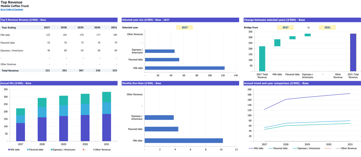This screenshot has height=157, width=361.
Task: Click Espresso / Americano legend in Annual trend chart
Action: [x=307, y=148]
